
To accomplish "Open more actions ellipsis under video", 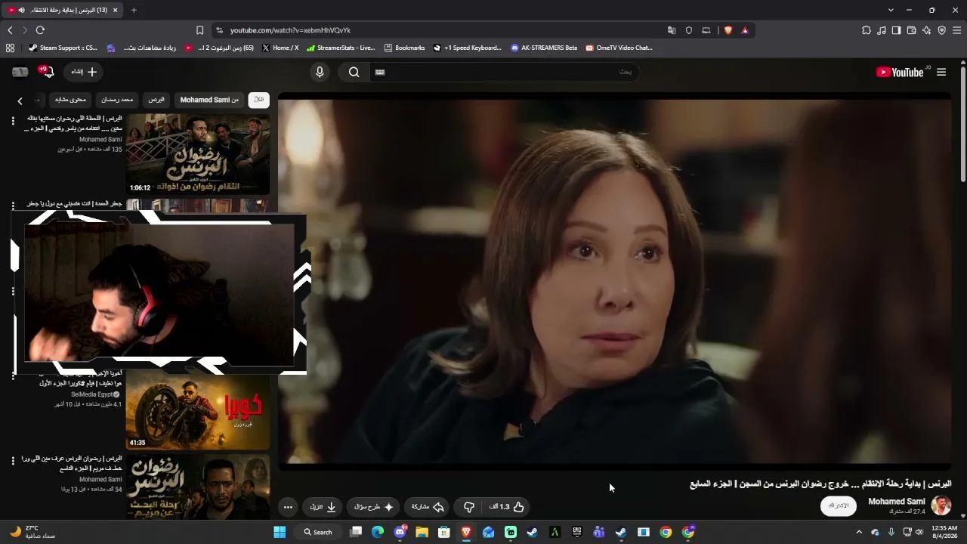I will (x=288, y=507).
